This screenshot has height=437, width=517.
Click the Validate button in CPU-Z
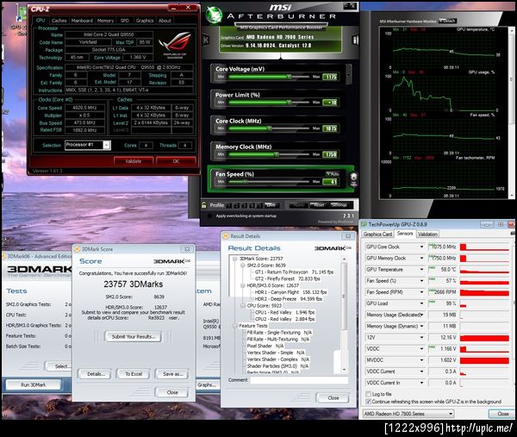pyautogui.click(x=134, y=161)
